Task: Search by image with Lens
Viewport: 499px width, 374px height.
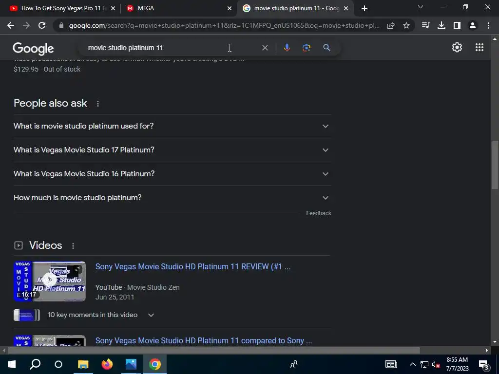Action: [306, 48]
